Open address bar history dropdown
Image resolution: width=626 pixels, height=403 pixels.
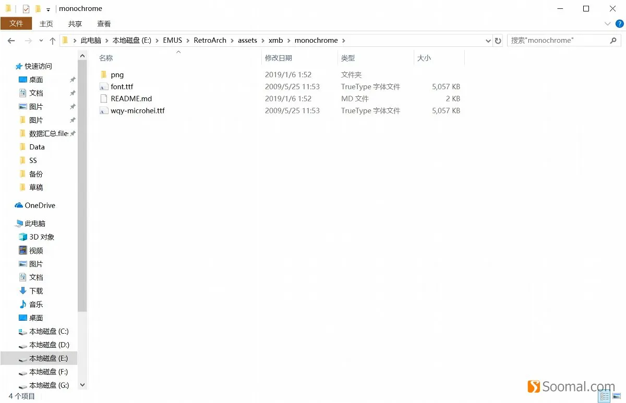pyautogui.click(x=488, y=41)
